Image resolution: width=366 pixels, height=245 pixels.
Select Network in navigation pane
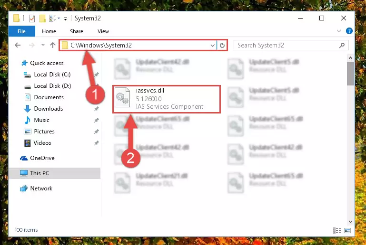pos(41,188)
